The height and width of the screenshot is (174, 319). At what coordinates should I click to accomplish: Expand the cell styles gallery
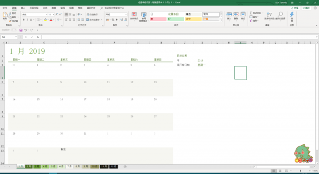(x=221, y=20)
